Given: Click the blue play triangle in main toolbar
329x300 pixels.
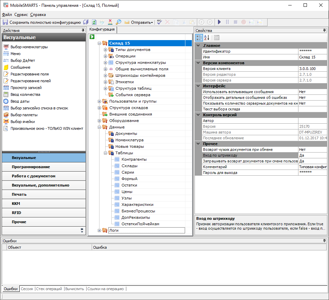Looking at the screenshot, I should point(219,22).
